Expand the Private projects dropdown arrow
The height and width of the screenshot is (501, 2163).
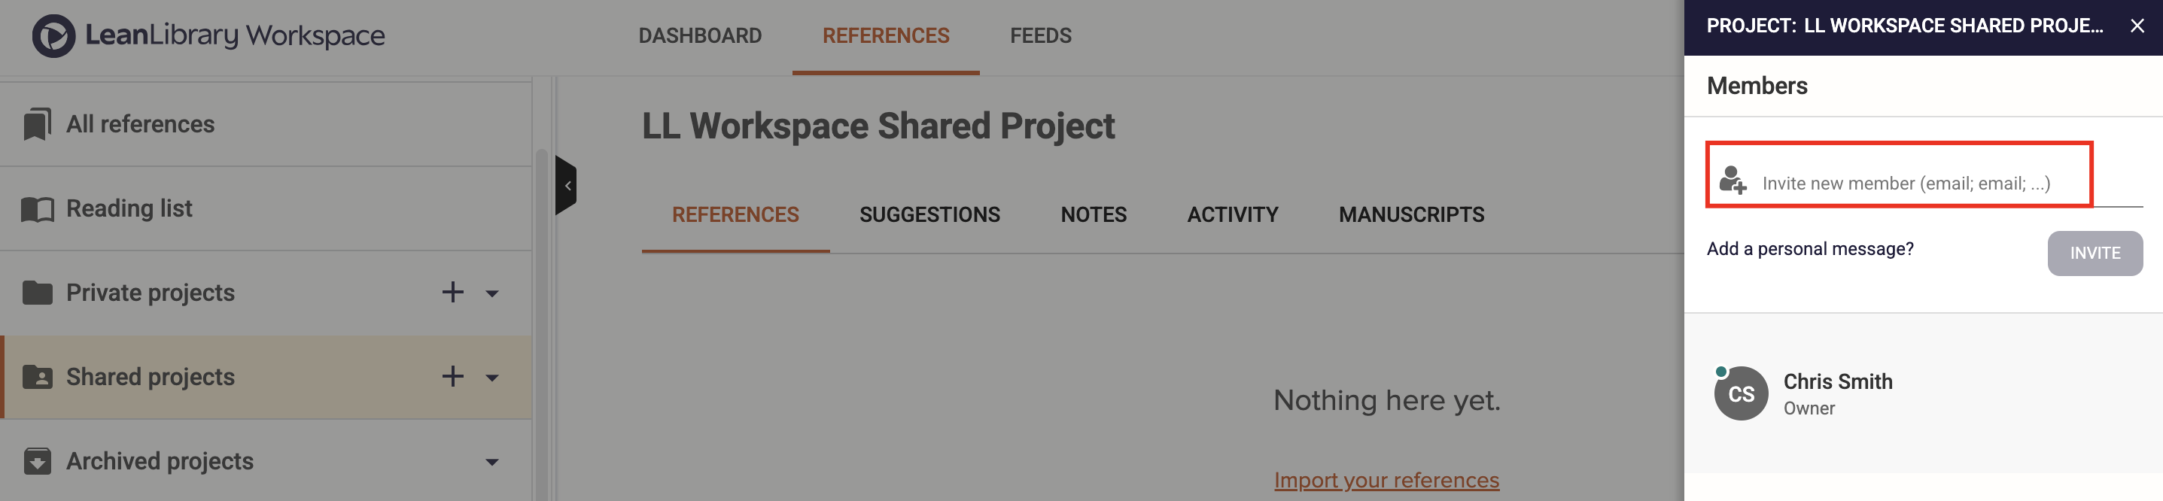(491, 293)
